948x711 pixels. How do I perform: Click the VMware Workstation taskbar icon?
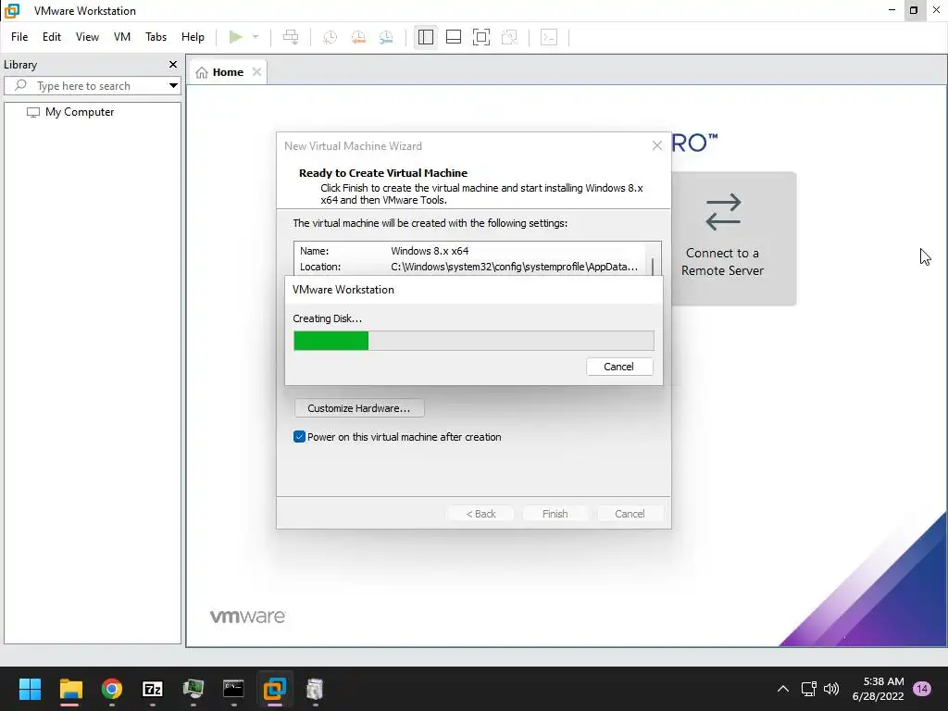(x=274, y=689)
